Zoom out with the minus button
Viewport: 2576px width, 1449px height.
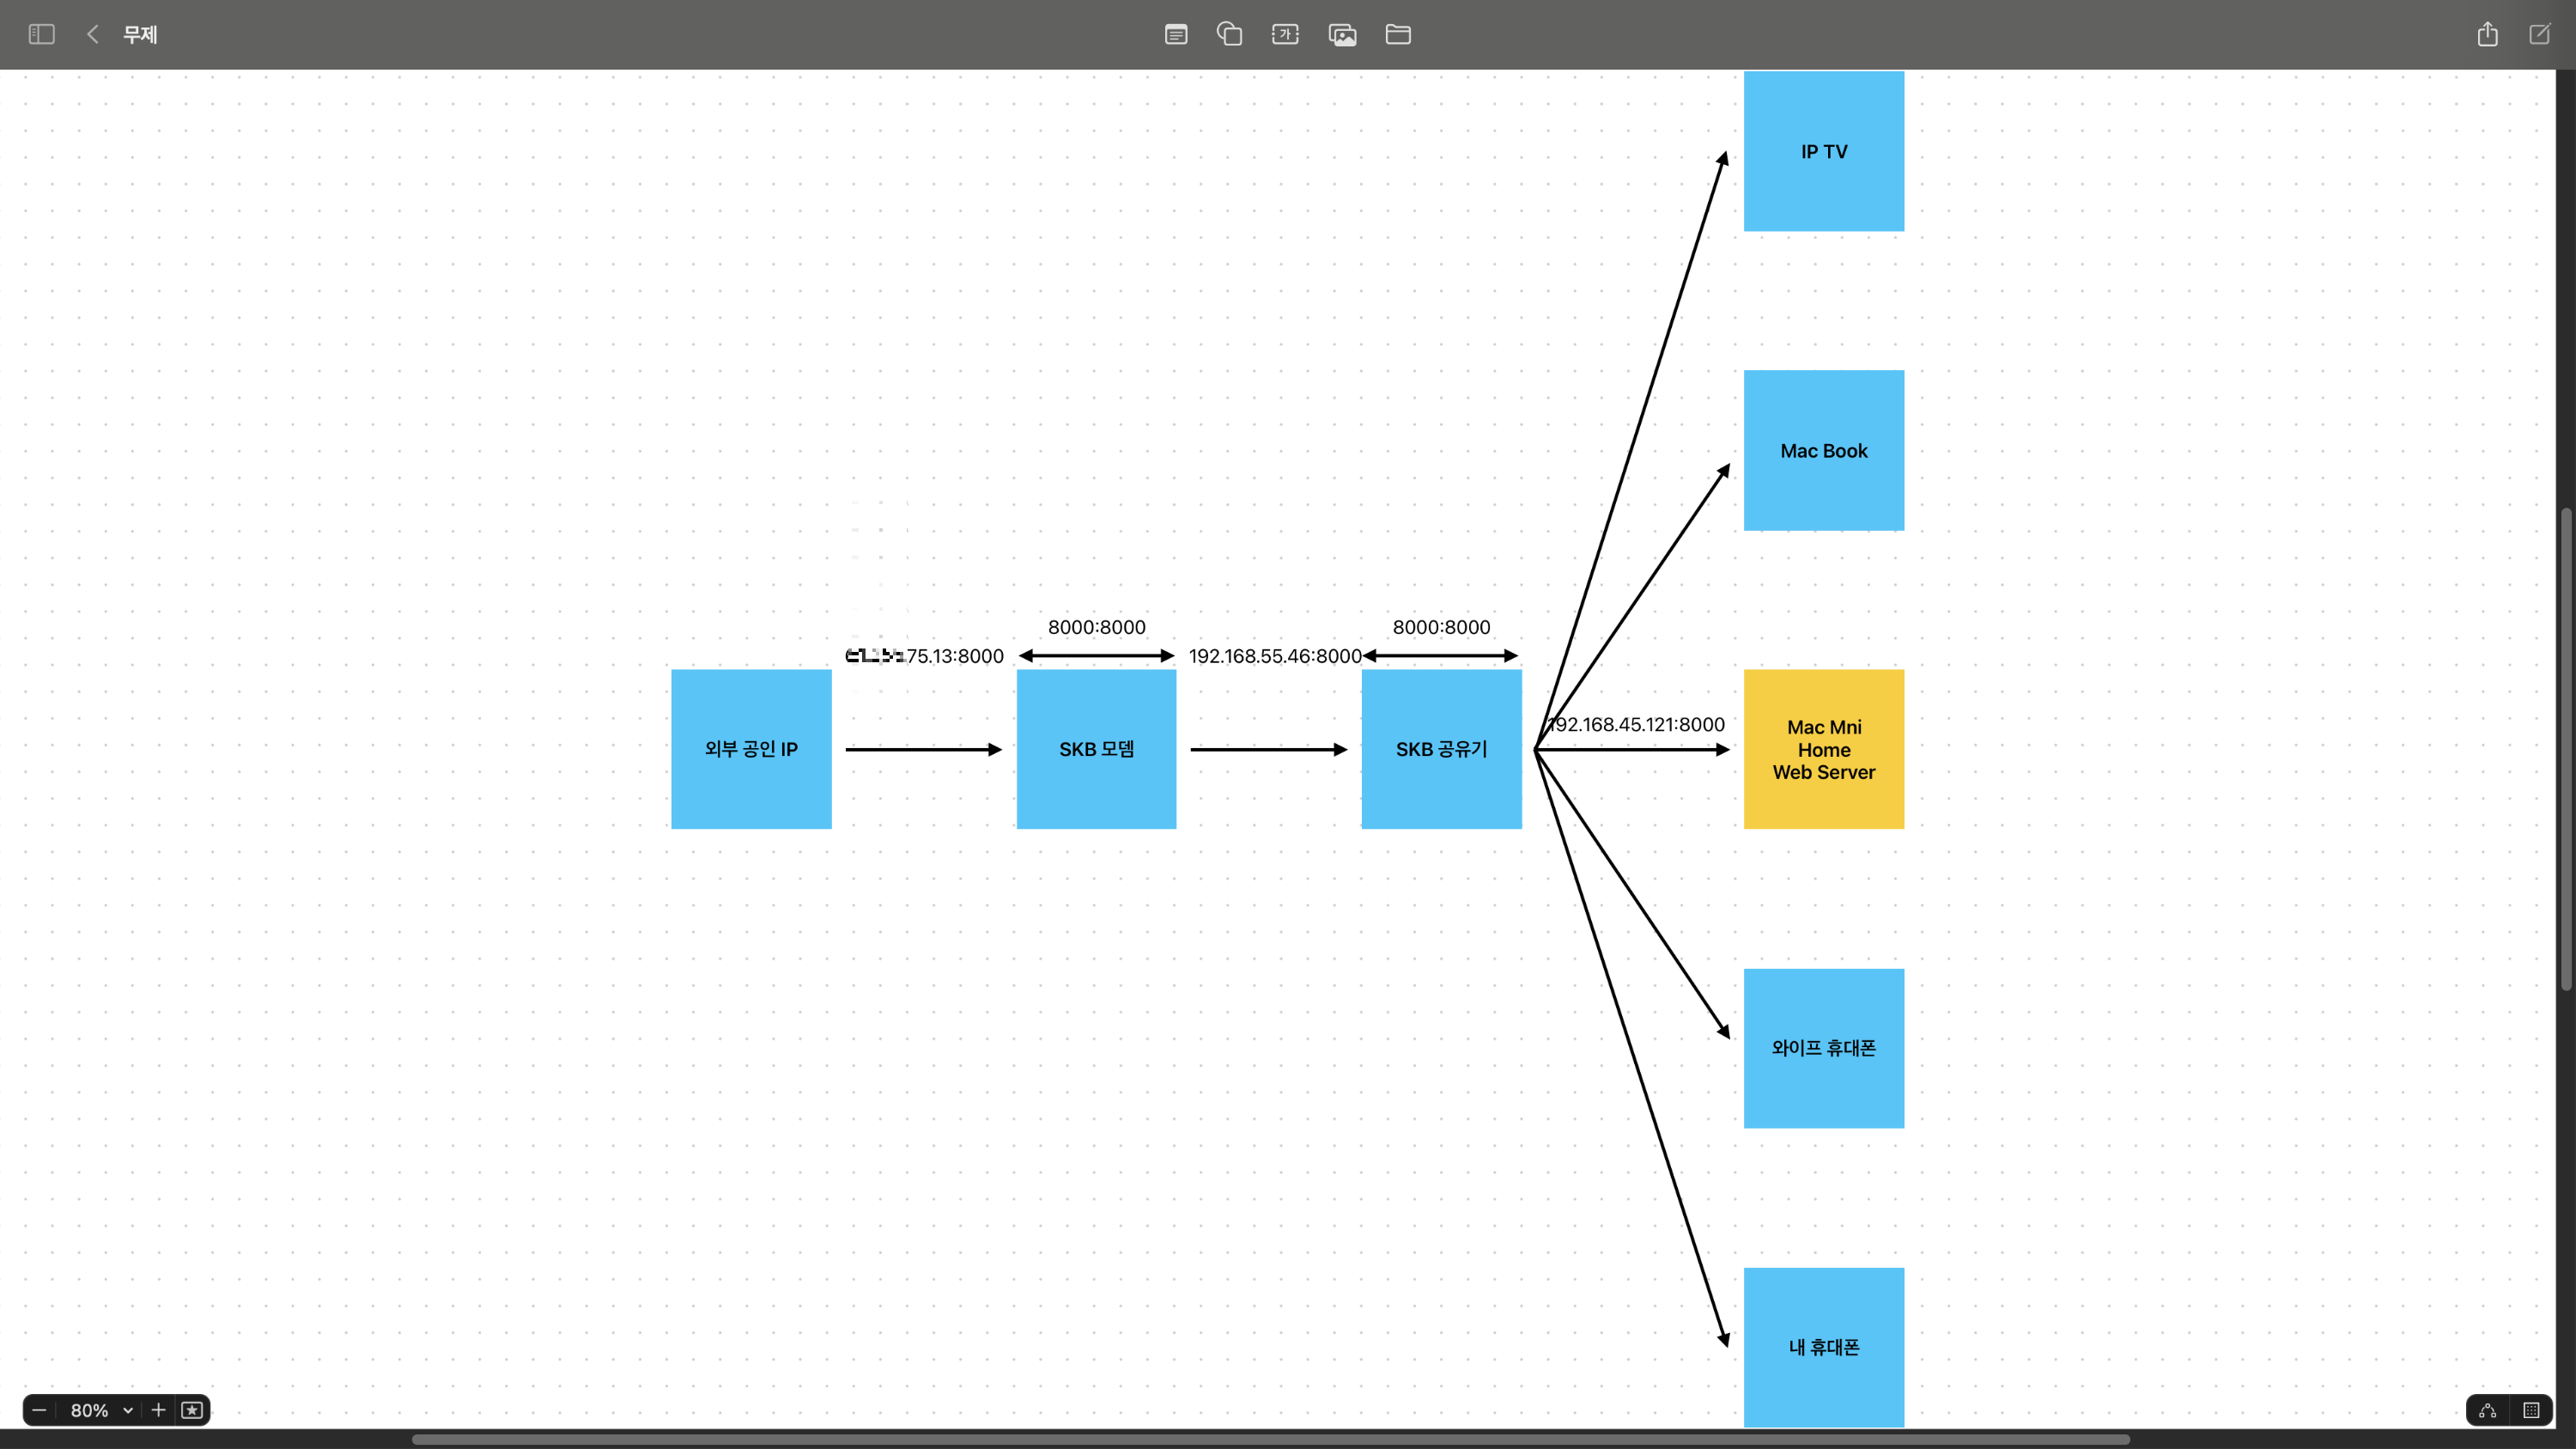tap(39, 1410)
